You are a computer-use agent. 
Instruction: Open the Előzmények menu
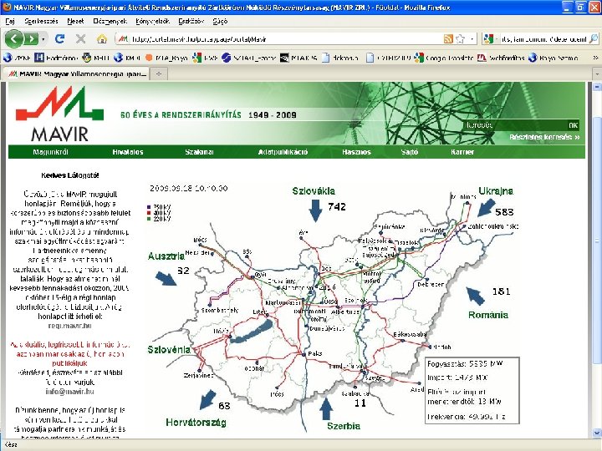coord(110,22)
